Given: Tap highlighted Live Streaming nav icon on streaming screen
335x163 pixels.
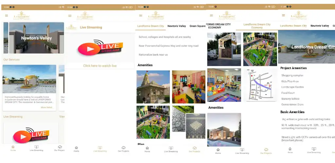Looking at the screenshot, I should [100, 148].
